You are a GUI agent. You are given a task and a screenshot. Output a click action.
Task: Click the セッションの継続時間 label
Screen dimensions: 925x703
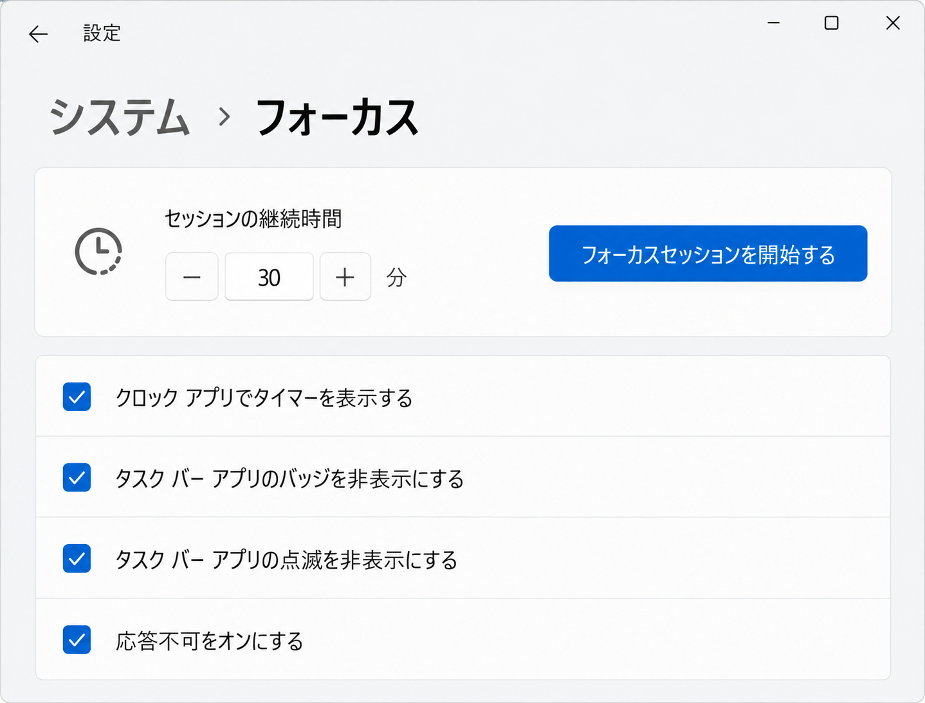(x=253, y=219)
